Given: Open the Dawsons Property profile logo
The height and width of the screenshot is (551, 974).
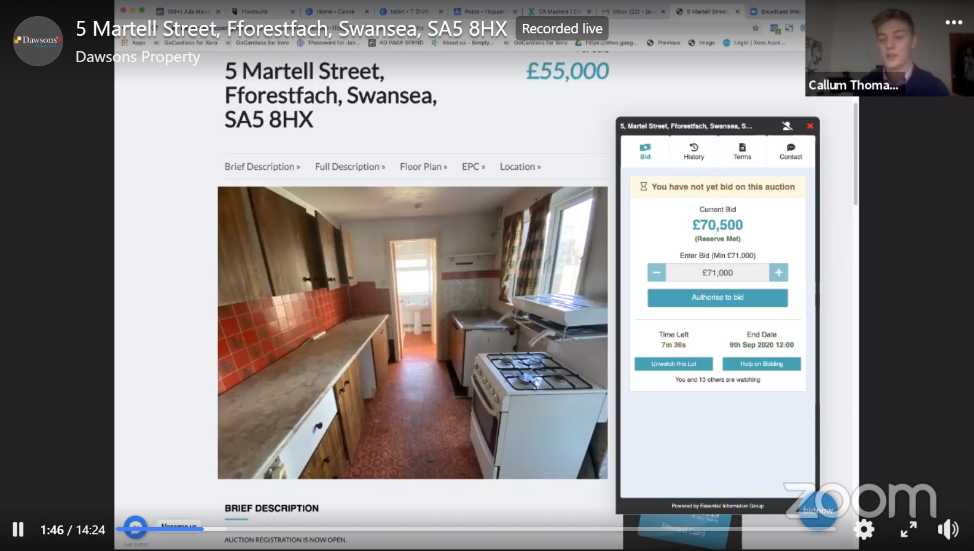Looking at the screenshot, I should tap(38, 41).
